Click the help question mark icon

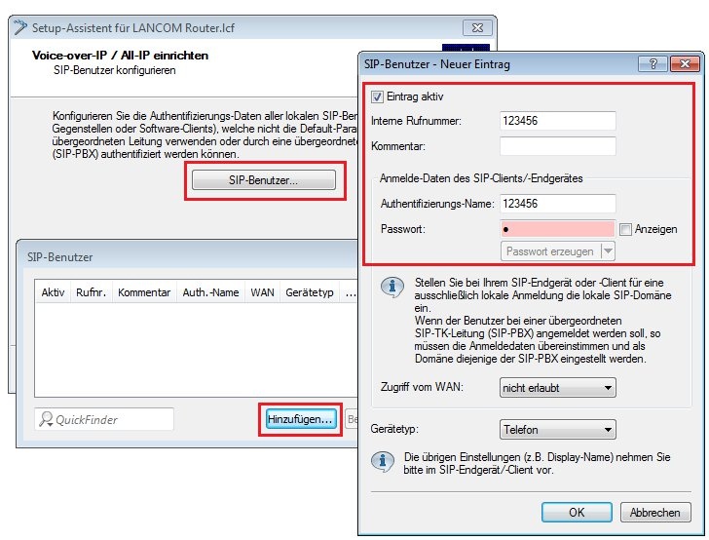[647, 64]
